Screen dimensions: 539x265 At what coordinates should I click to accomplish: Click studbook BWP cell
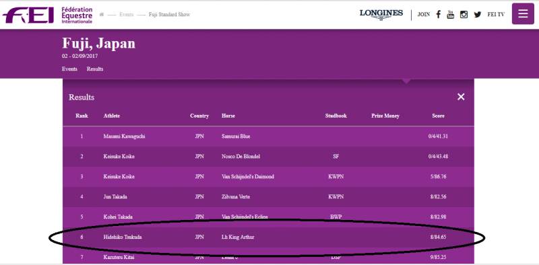click(336, 217)
